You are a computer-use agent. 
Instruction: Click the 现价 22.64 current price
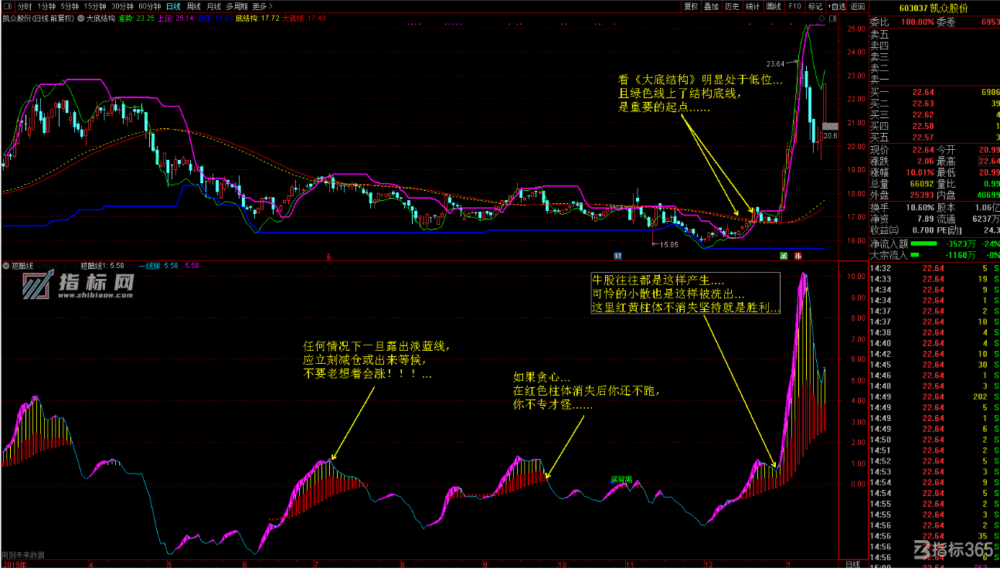[923, 150]
